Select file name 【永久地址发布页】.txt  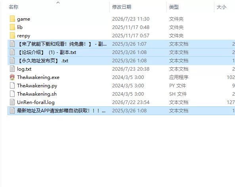[x=42, y=61]
